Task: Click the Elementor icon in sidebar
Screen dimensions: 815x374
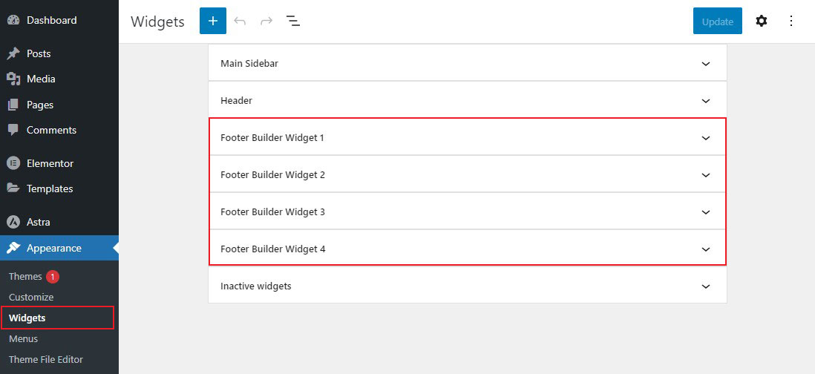Action: click(x=13, y=163)
